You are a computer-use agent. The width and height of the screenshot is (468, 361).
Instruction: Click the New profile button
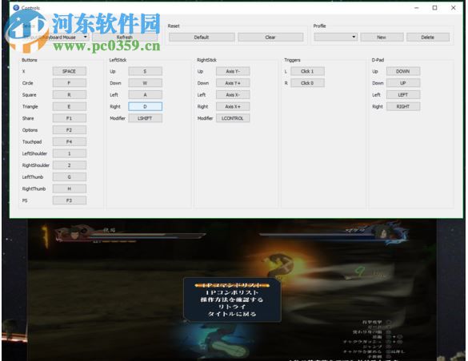pos(382,38)
